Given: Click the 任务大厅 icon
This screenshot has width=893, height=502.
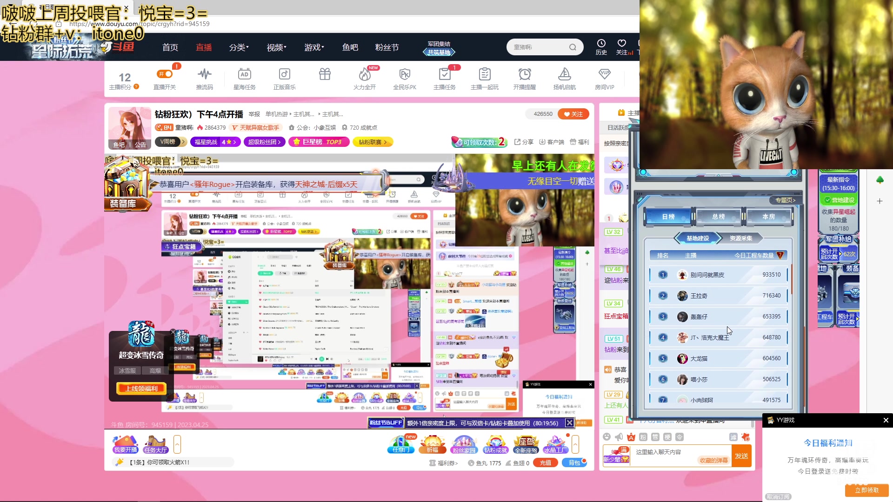Looking at the screenshot, I should 155,444.
